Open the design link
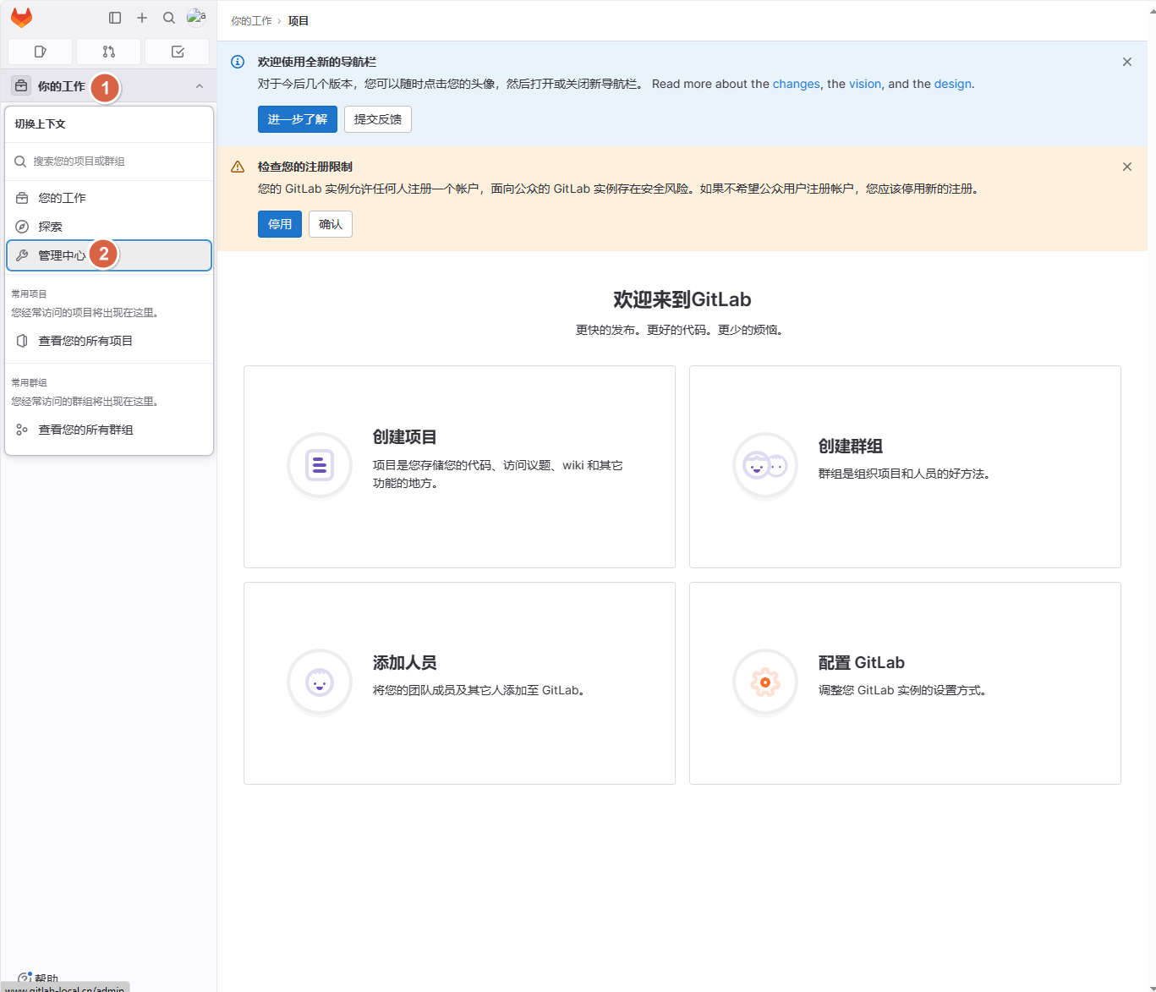The height and width of the screenshot is (992, 1156). [x=953, y=84]
